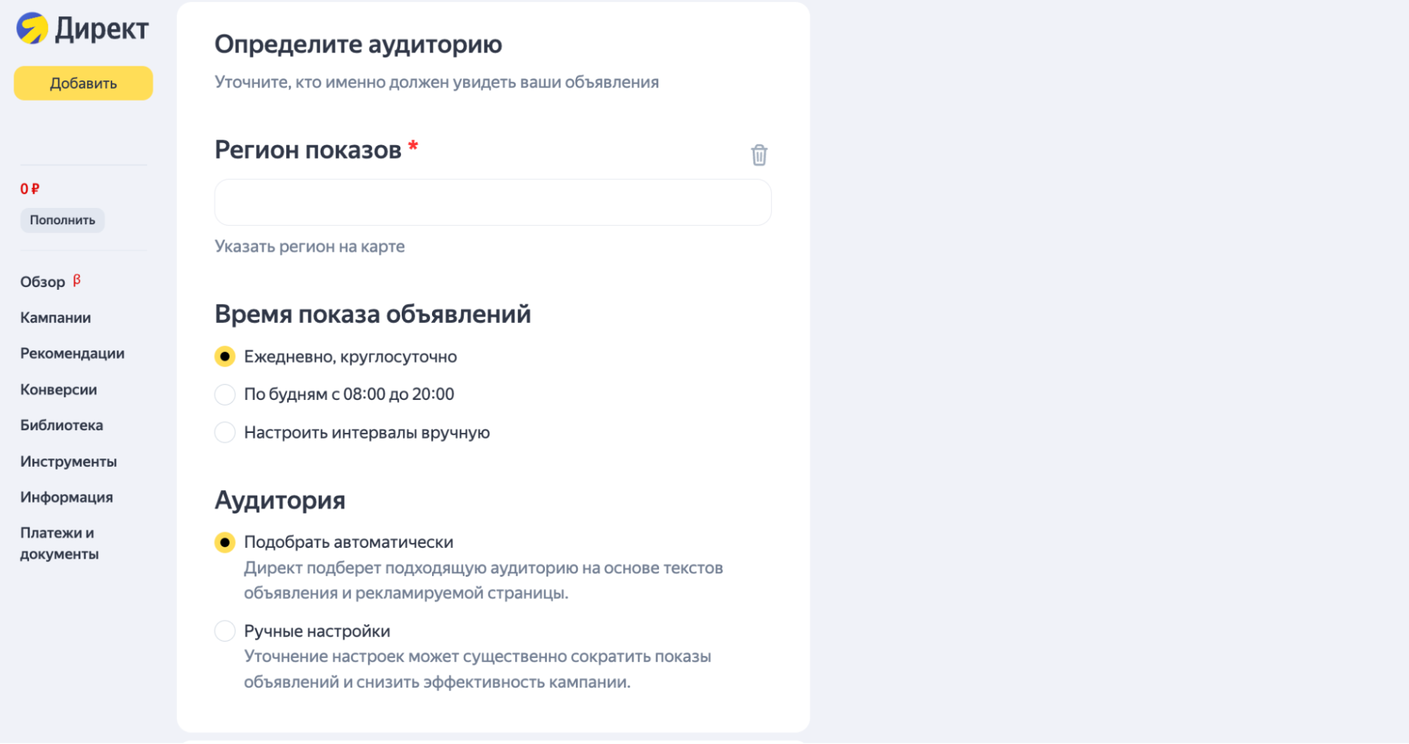
Task: Open Указать регион на карте link
Action: click(x=309, y=246)
